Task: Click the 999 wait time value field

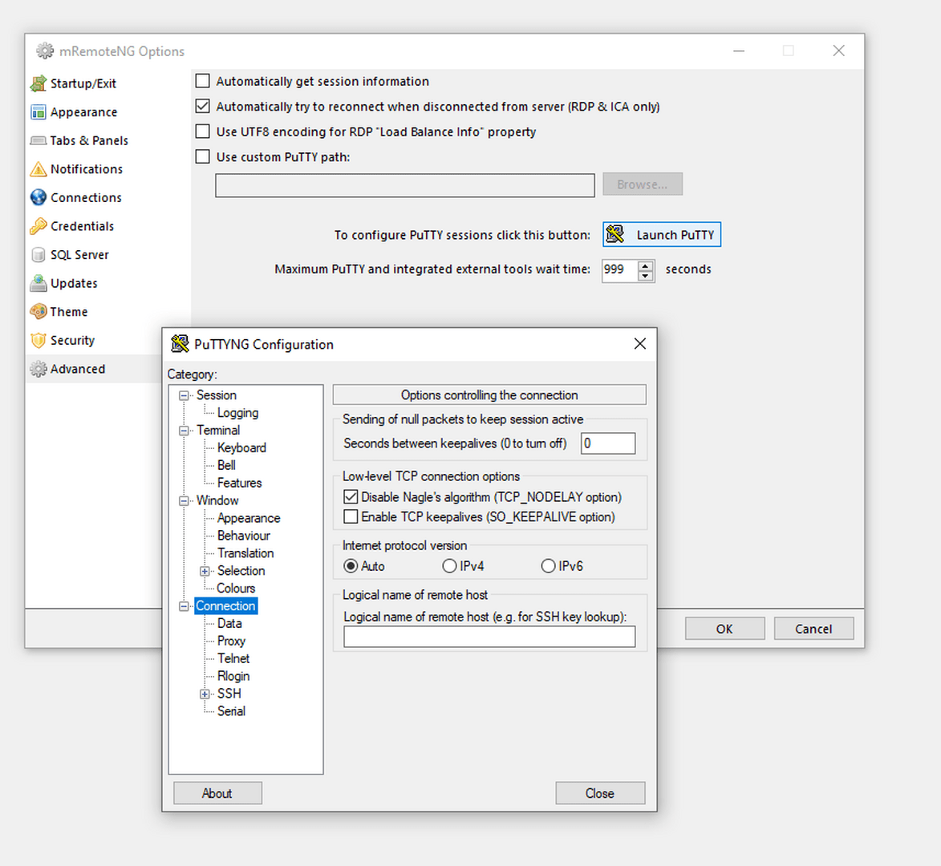Action: 619,270
